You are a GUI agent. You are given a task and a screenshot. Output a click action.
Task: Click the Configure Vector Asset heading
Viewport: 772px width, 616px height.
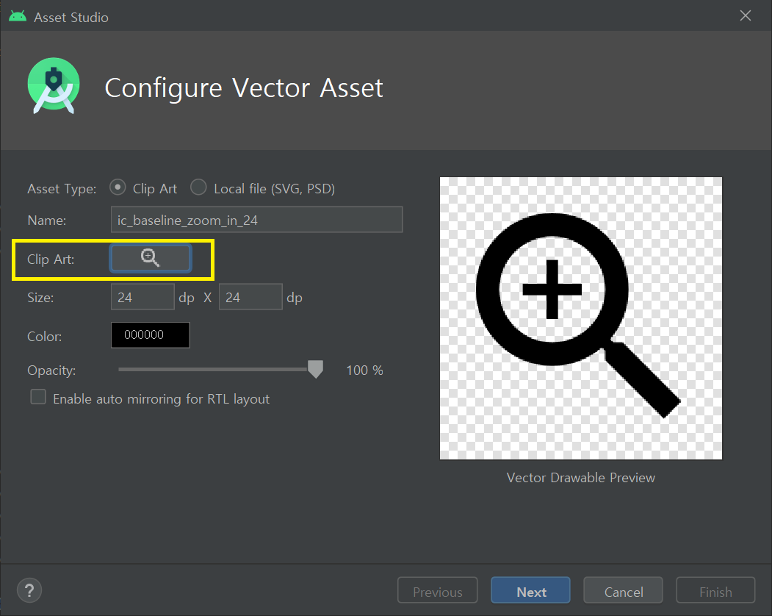[x=244, y=87]
